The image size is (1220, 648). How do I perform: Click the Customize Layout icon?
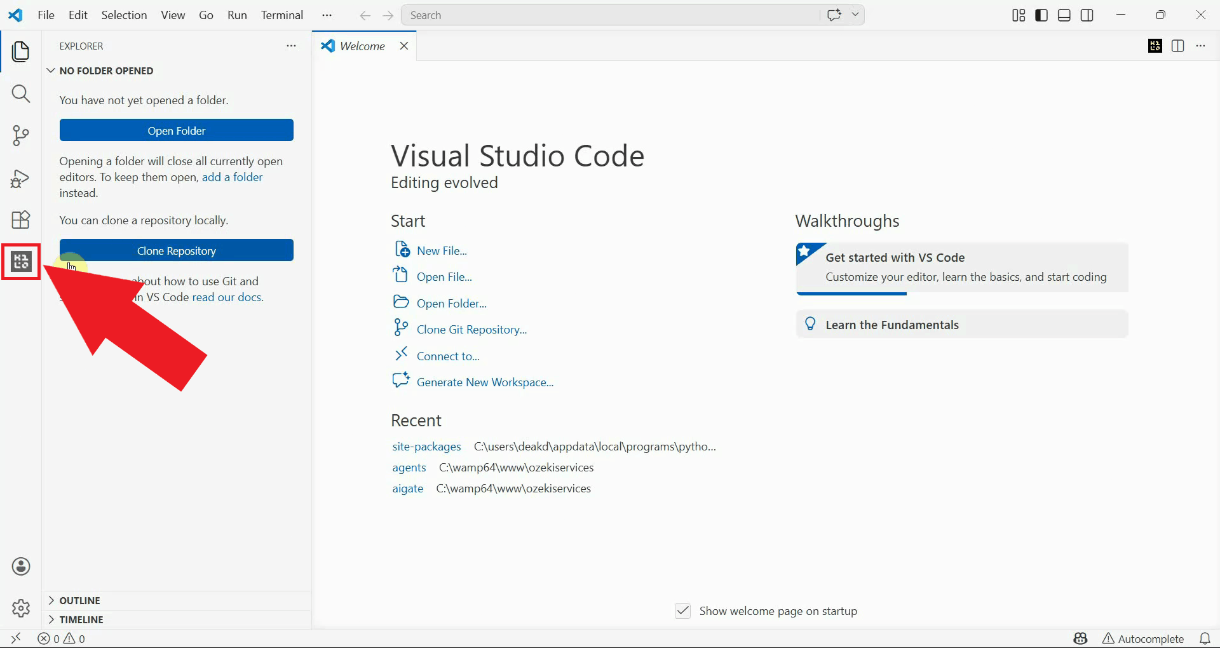click(x=1019, y=15)
